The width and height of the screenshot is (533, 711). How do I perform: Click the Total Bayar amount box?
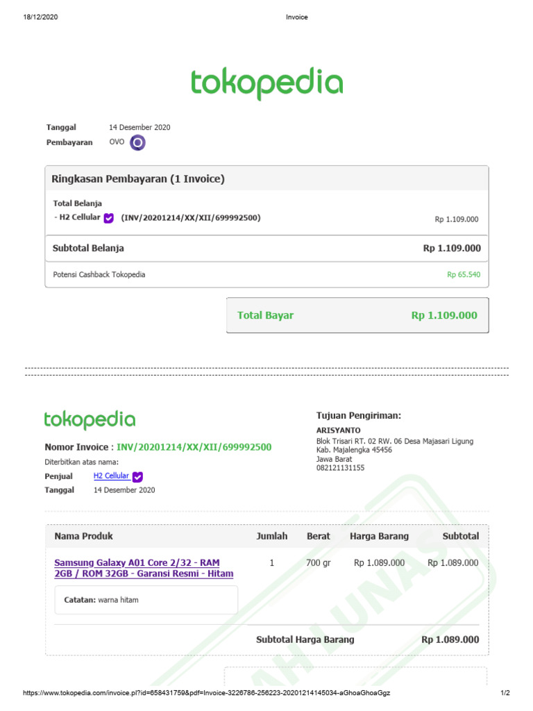point(357,315)
